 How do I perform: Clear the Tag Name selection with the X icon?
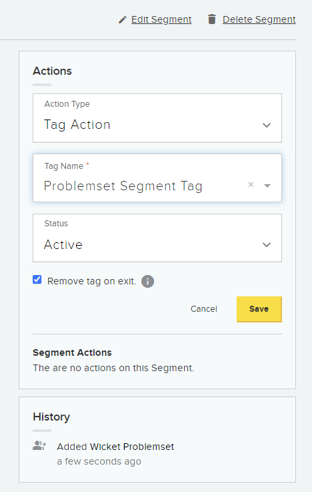[251, 184]
